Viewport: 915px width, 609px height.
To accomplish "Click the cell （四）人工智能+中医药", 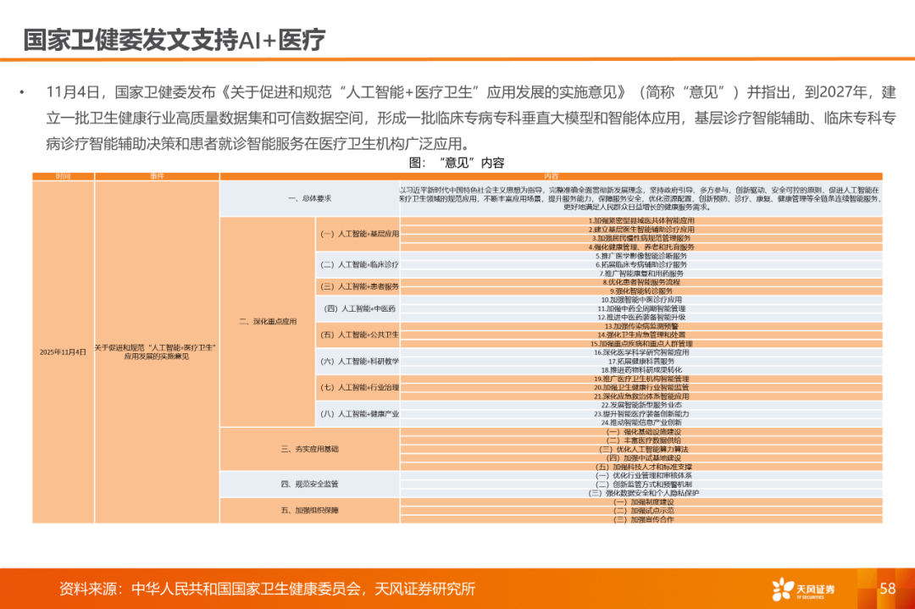I will coord(358,308).
